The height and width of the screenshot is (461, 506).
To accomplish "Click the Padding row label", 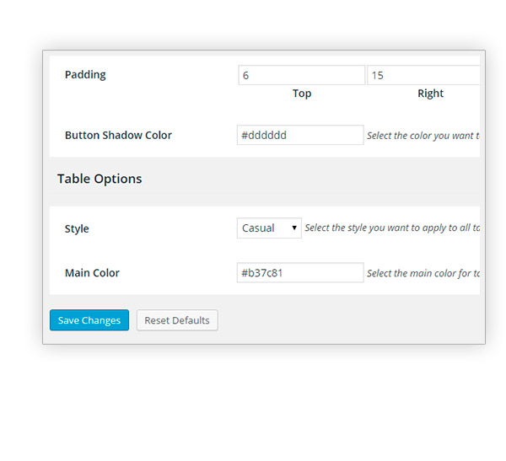I will click(x=85, y=74).
